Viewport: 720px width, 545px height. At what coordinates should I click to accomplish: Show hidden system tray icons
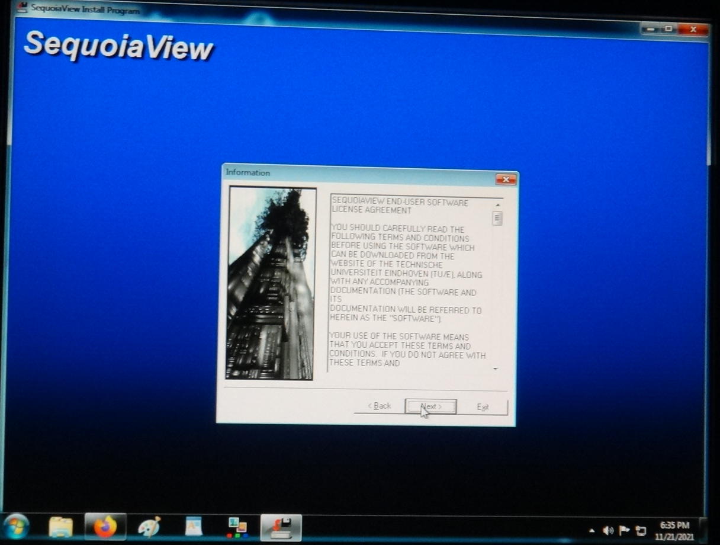[x=592, y=530]
